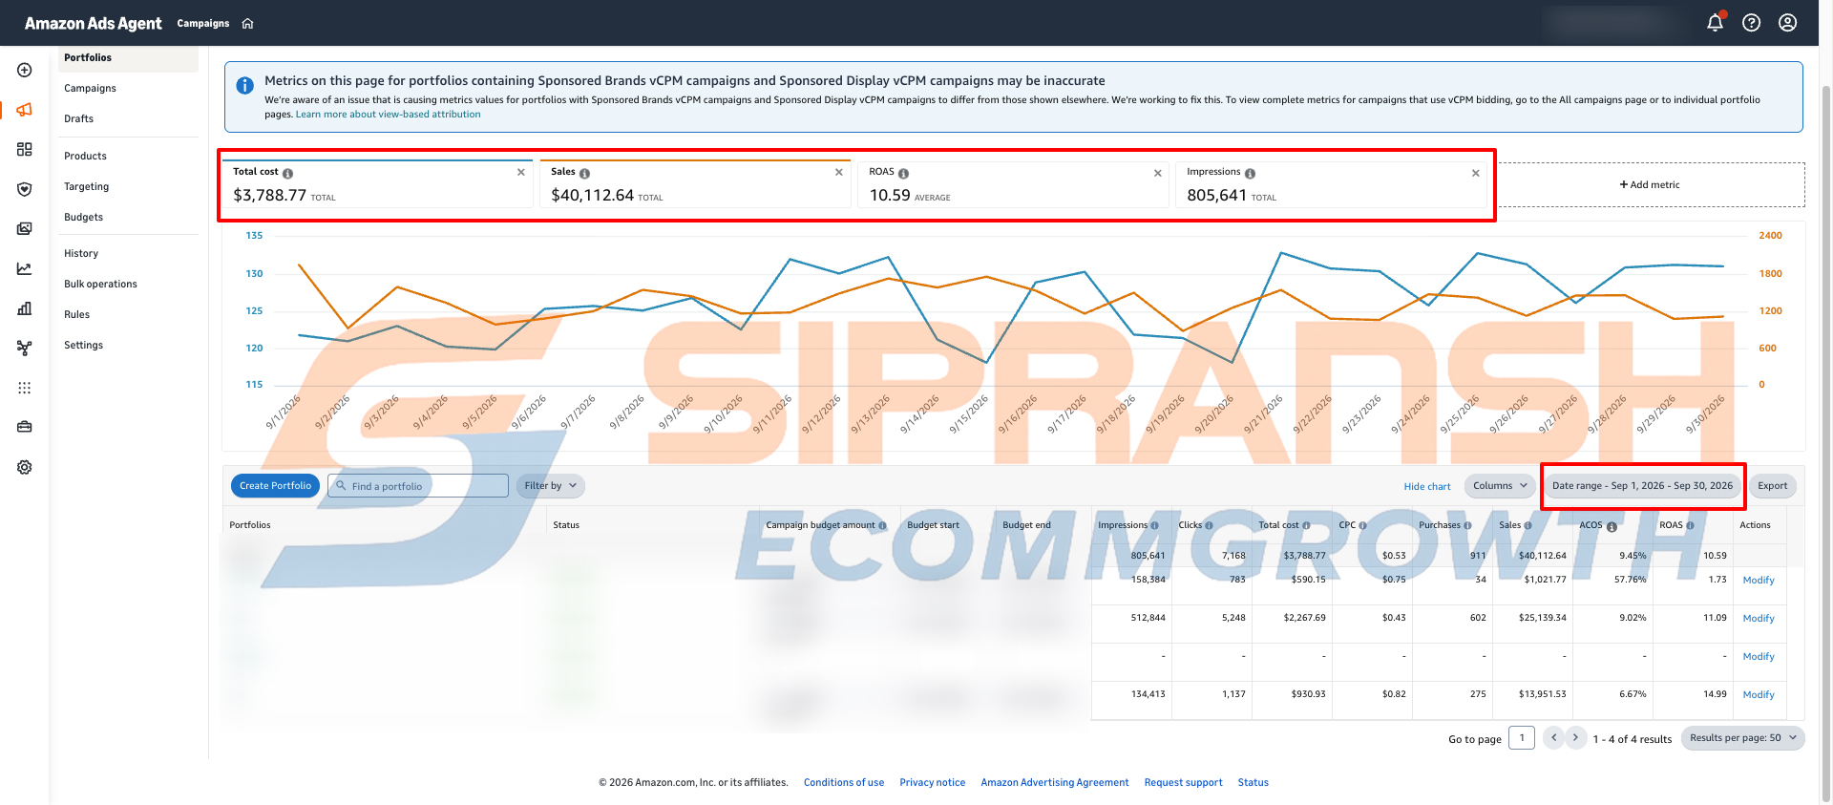This screenshot has width=1833, height=805.
Task: Open Learn more about view-based attribution link
Action: coord(388,115)
